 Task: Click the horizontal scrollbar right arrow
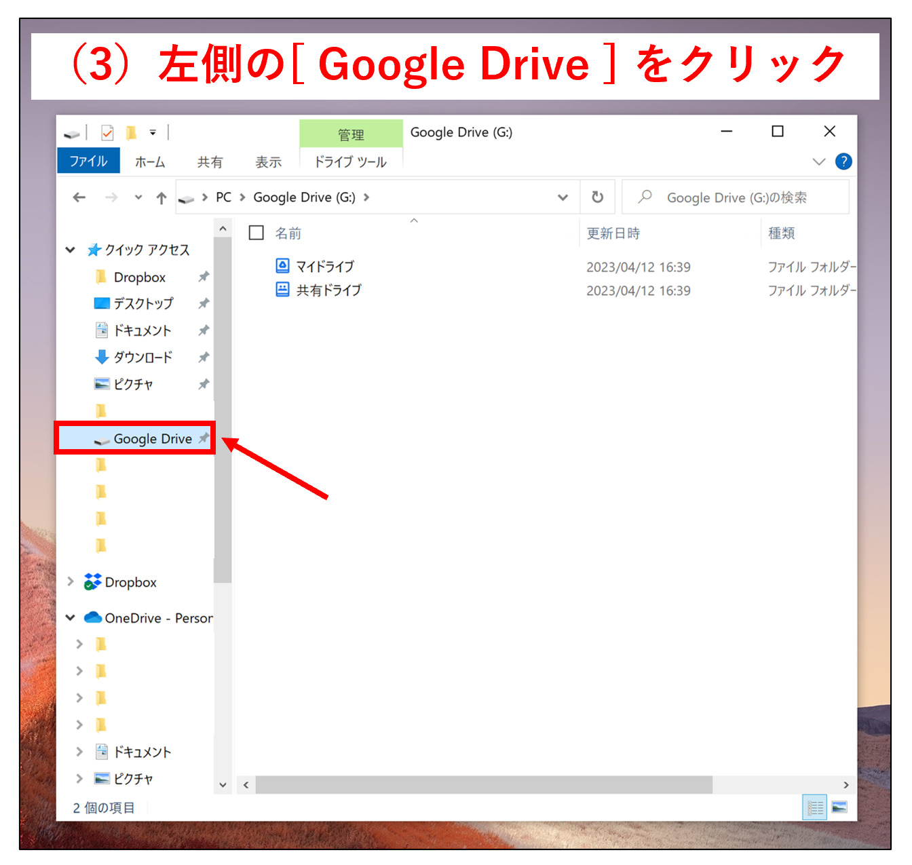[x=846, y=785]
